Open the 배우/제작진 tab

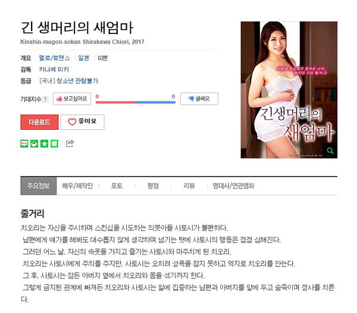[x=77, y=186]
